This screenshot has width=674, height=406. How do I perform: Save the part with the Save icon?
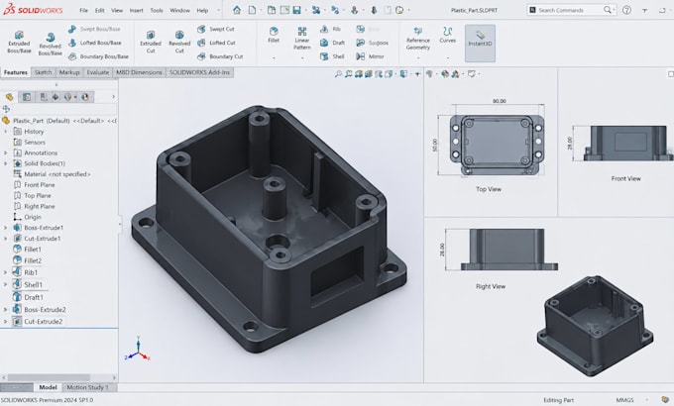pos(296,10)
